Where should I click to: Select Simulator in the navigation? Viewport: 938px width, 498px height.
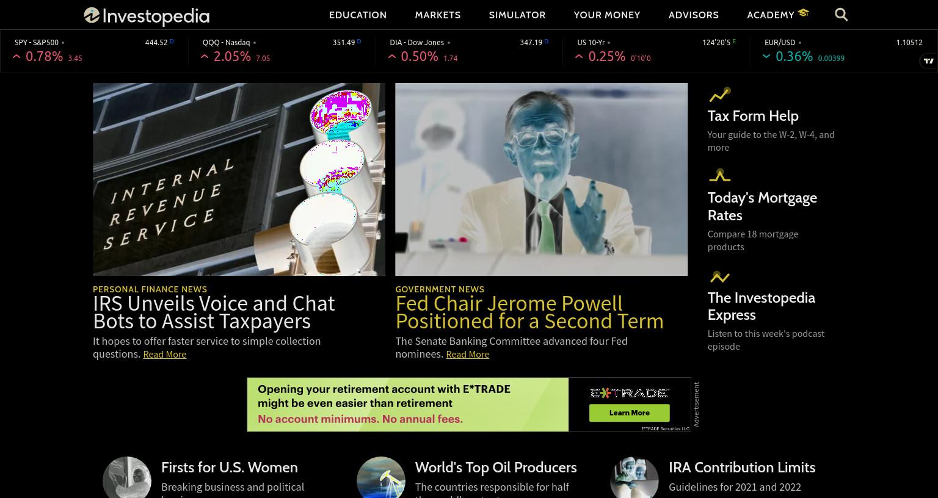517,15
